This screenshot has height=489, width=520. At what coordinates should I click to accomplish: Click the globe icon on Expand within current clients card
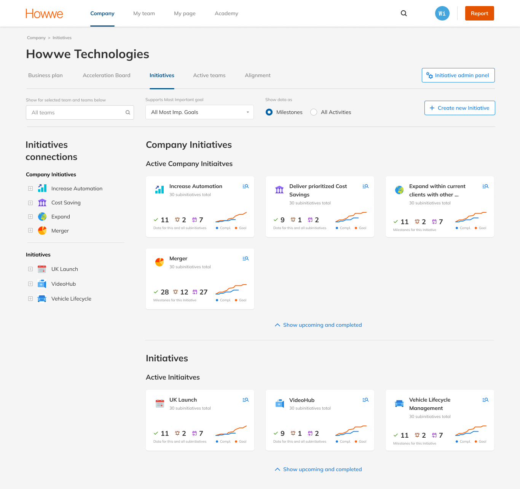coord(399,190)
